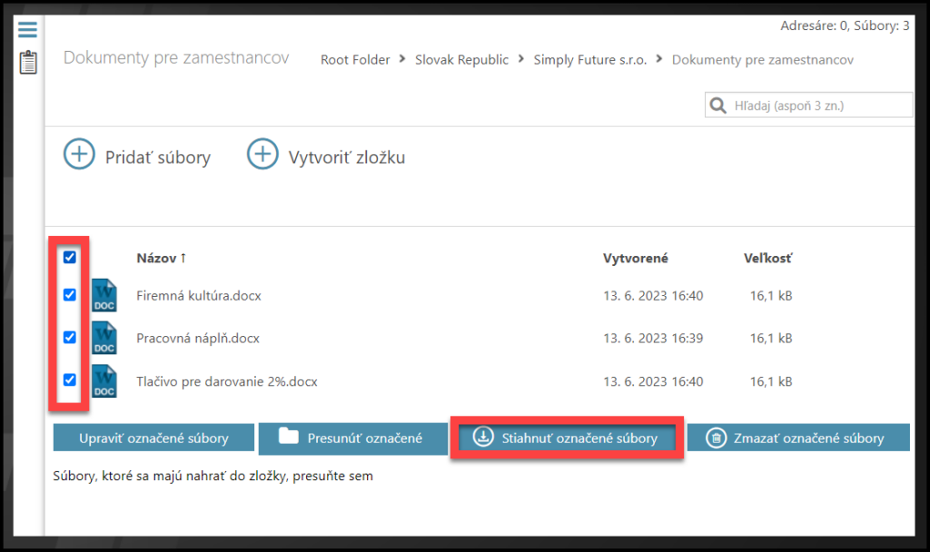
Task: Click the folder icon on Presunúť označené
Action: [289, 436]
